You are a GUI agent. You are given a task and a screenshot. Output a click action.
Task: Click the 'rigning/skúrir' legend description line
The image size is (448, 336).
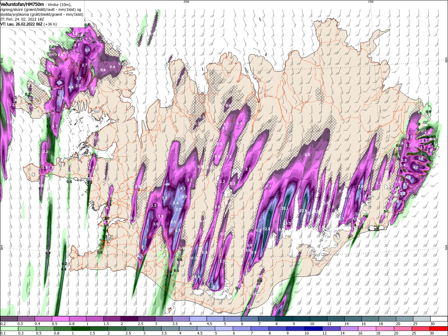(41, 9)
